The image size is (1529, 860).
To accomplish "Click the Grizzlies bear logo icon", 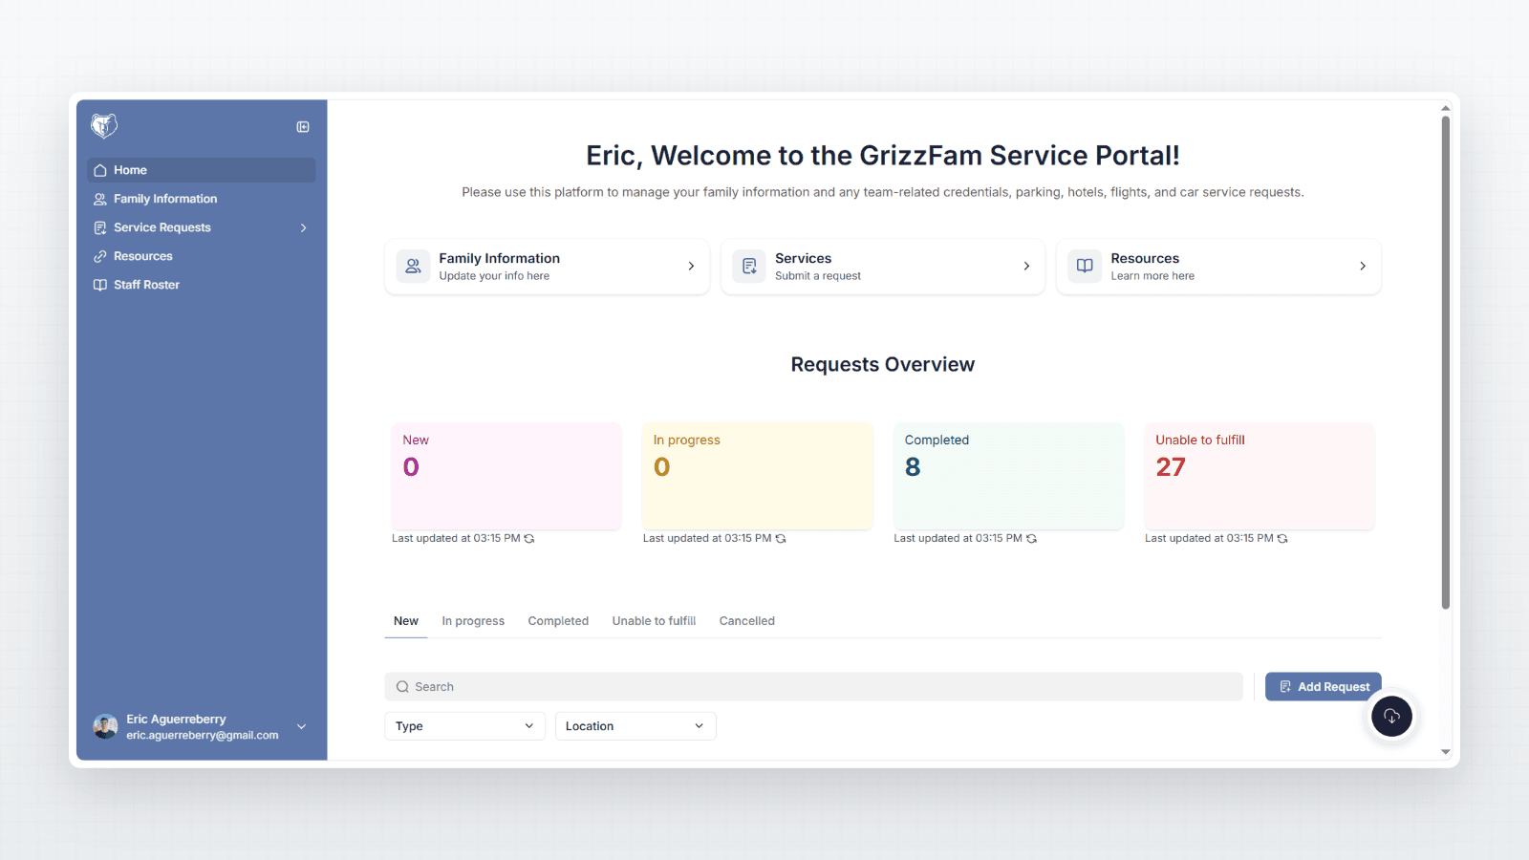I will [x=103, y=125].
